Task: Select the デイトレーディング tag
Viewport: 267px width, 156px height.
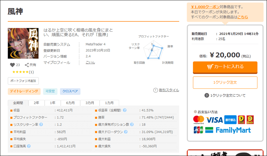Action: [x=24, y=91]
